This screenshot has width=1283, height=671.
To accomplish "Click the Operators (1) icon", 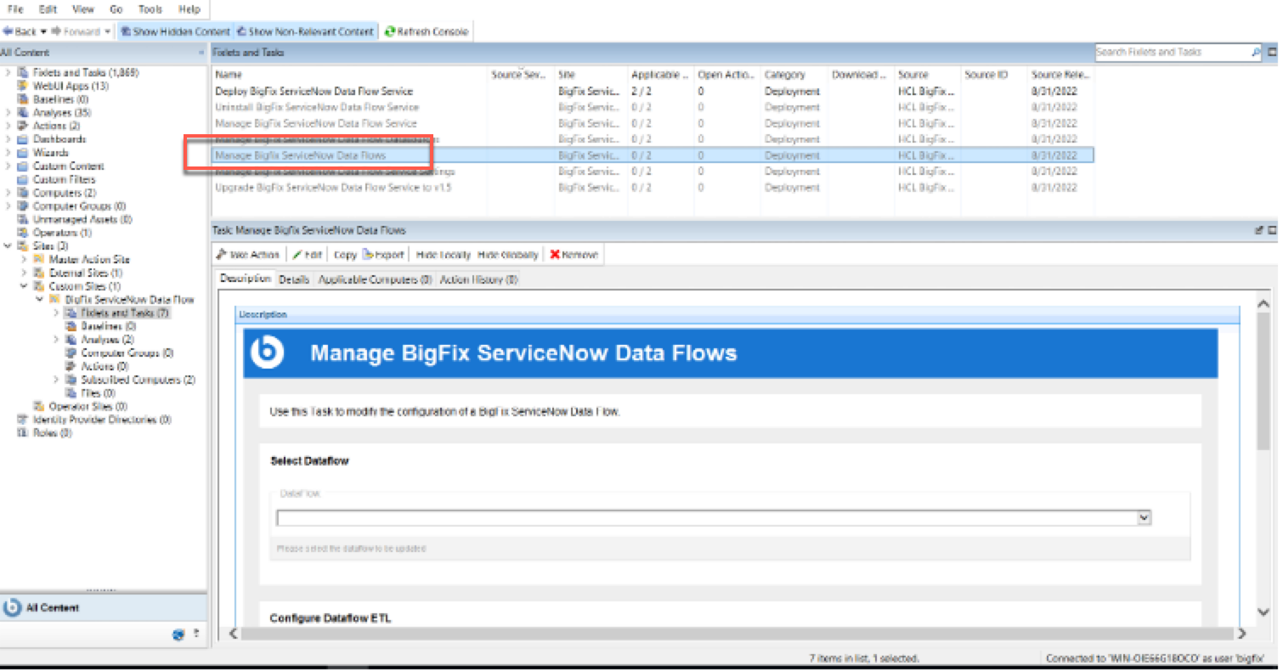I will tap(23, 233).
